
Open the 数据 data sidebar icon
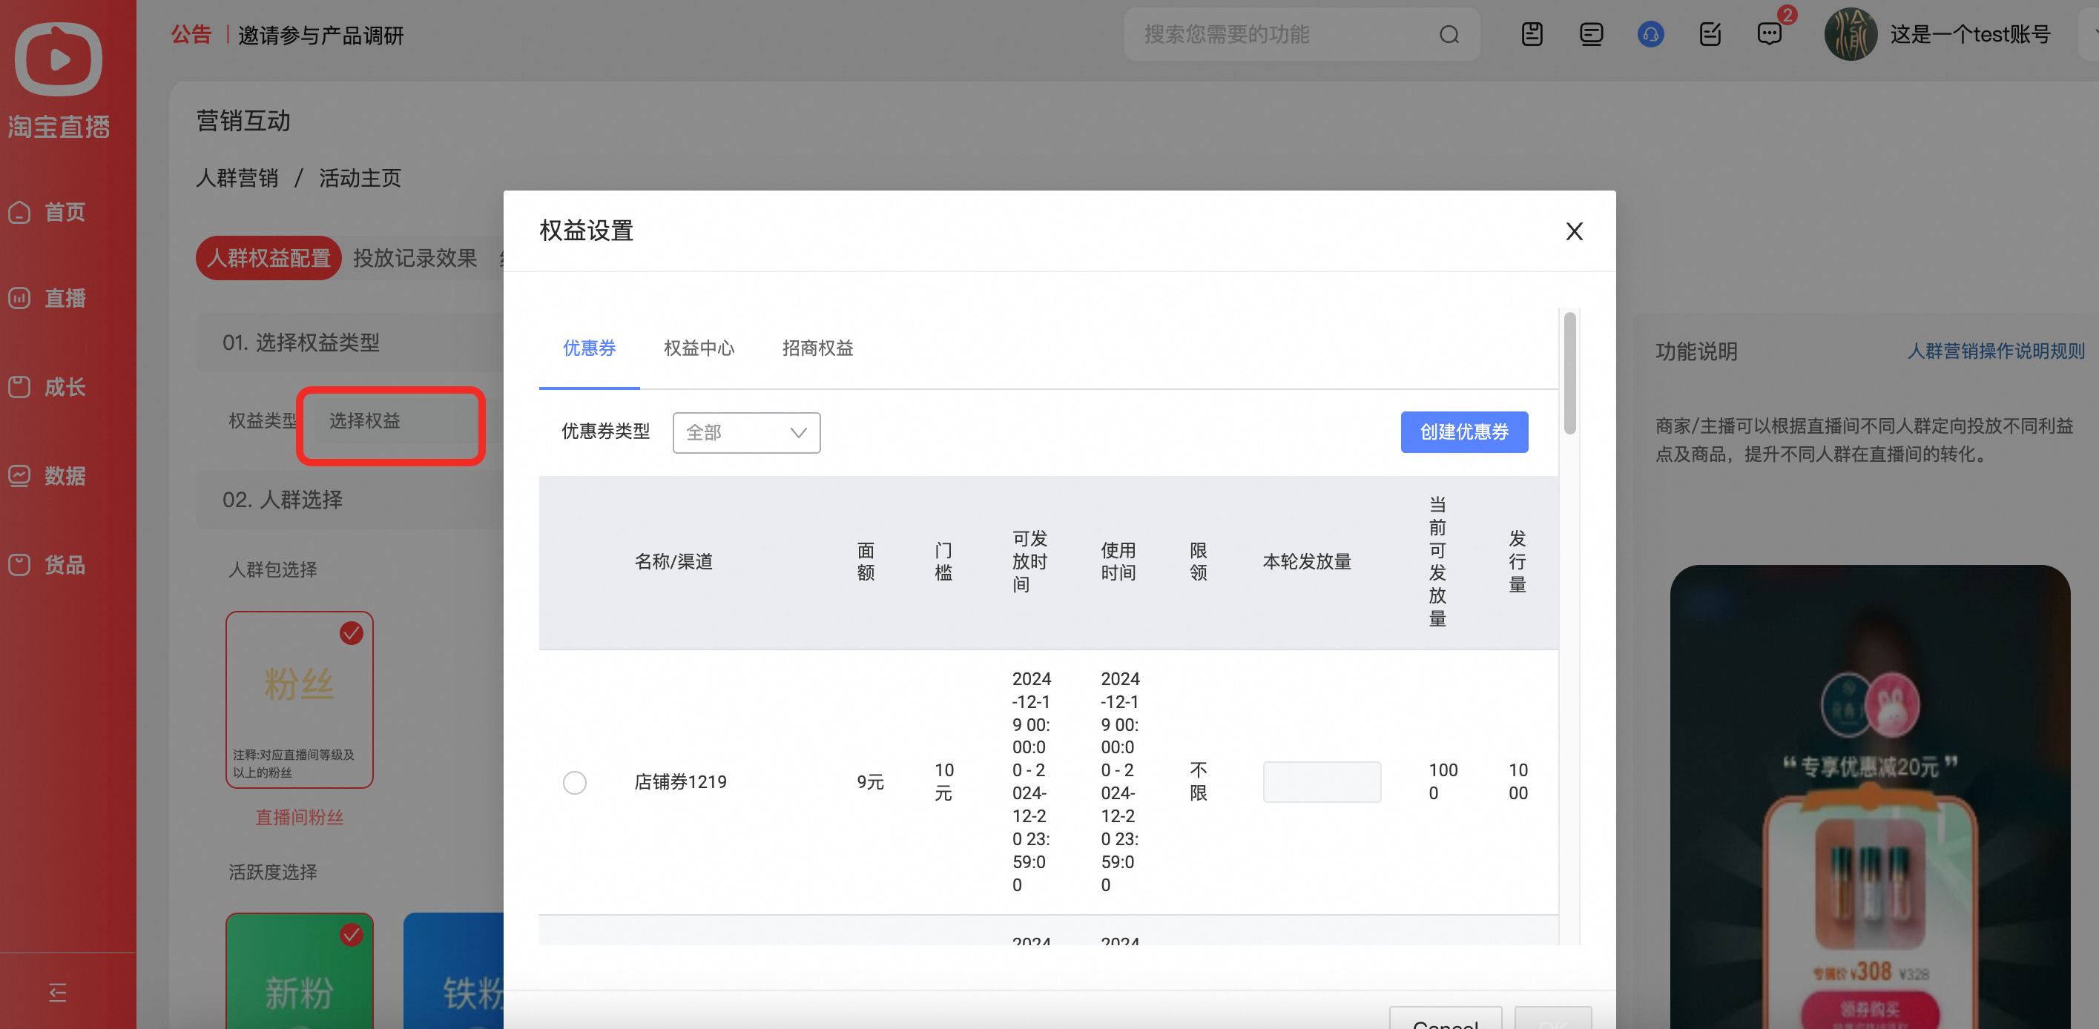coord(19,476)
